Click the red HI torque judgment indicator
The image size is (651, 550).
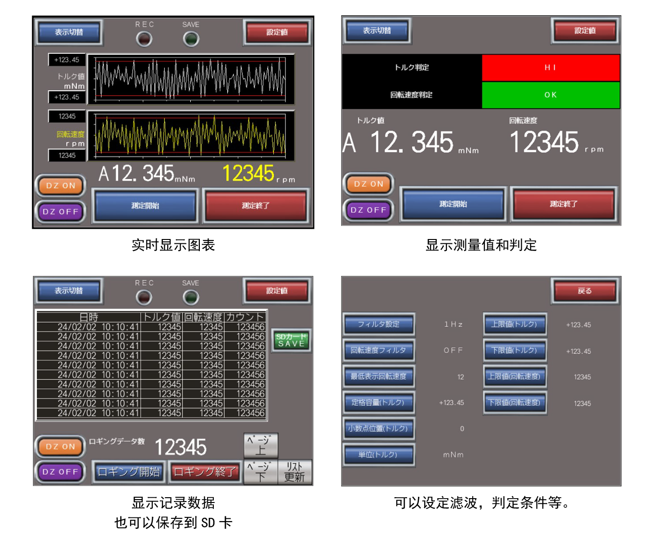point(550,68)
